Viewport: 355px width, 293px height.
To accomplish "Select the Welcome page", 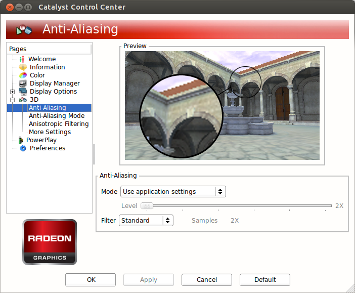I will point(42,59).
